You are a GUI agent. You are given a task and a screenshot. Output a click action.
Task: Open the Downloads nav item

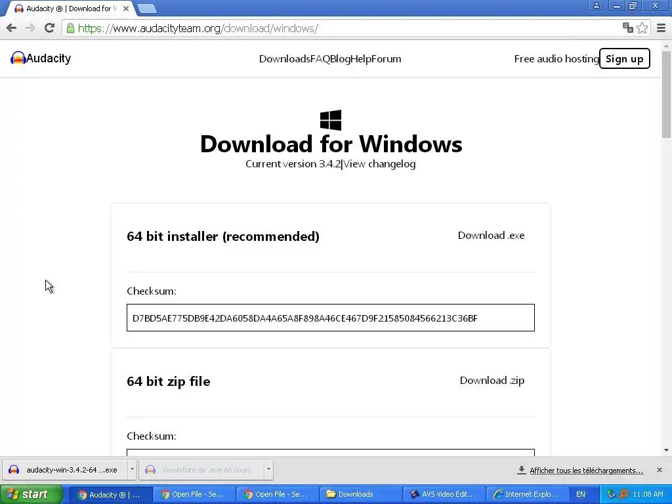(285, 58)
